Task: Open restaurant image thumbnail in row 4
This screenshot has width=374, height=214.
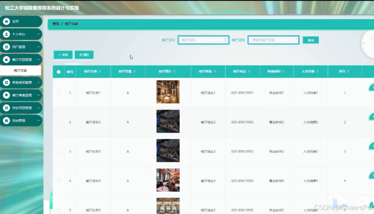Action: 168,180
